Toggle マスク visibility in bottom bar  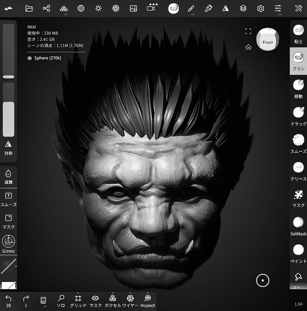95,301
